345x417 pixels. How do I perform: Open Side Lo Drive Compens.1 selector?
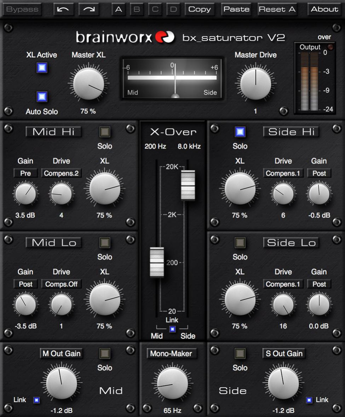[283, 284]
